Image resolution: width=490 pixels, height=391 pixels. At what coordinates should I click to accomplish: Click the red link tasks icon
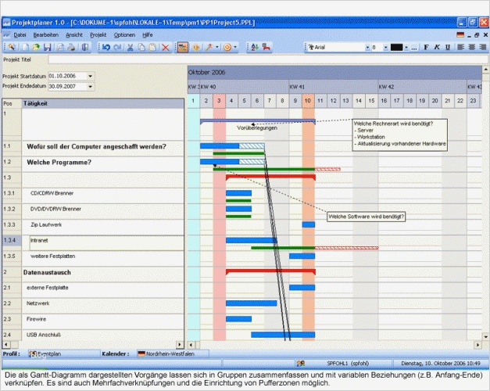pos(266,47)
